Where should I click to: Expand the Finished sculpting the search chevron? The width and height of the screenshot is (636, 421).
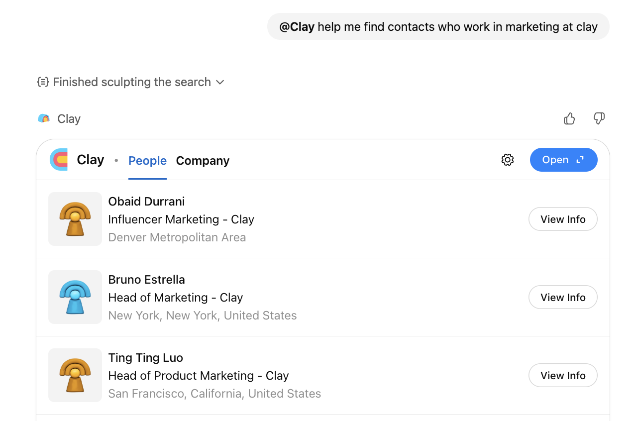pyautogui.click(x=220, y=82)
